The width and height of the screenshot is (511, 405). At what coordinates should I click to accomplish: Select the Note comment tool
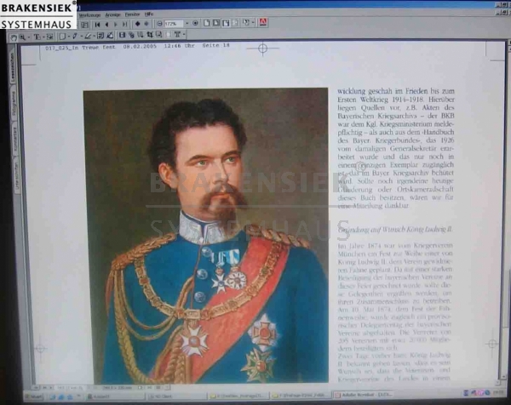tap(62, 36)
